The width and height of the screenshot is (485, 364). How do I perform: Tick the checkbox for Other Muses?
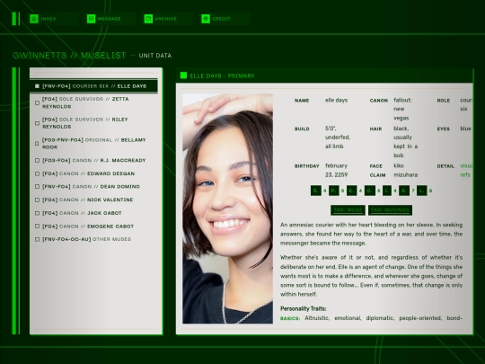tap(37, 239)
